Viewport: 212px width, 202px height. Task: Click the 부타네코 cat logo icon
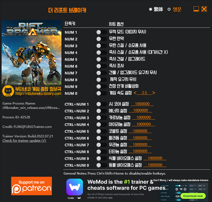click(x=8, y=91)
